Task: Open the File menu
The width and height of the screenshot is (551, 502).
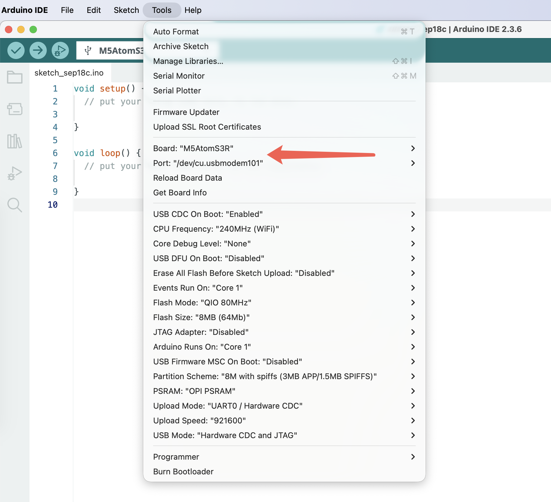Action: click(67, 10)
